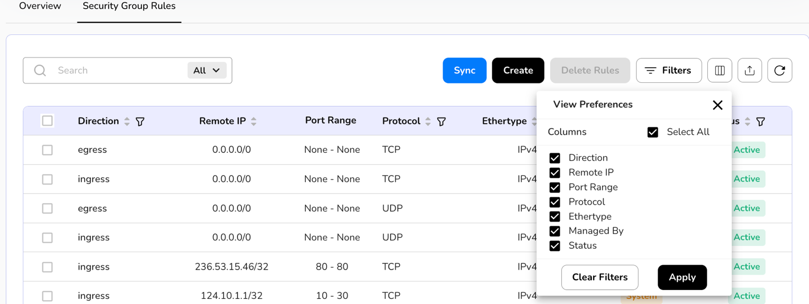Click the Direction column filter funnel icon
This screenshot has height=304, width=809.
pyautogui.click(x=140, y=121)
